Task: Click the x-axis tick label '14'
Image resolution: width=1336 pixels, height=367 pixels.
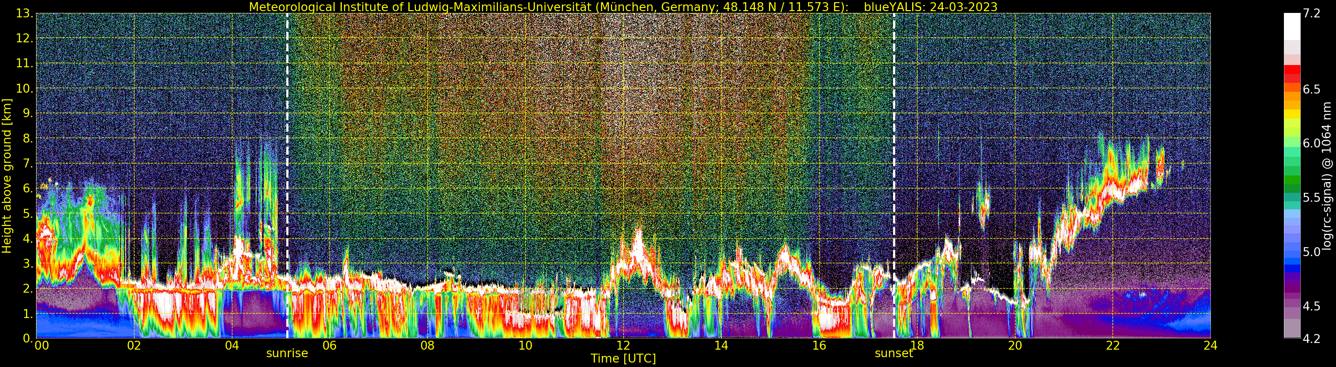Action: (721, 345)
